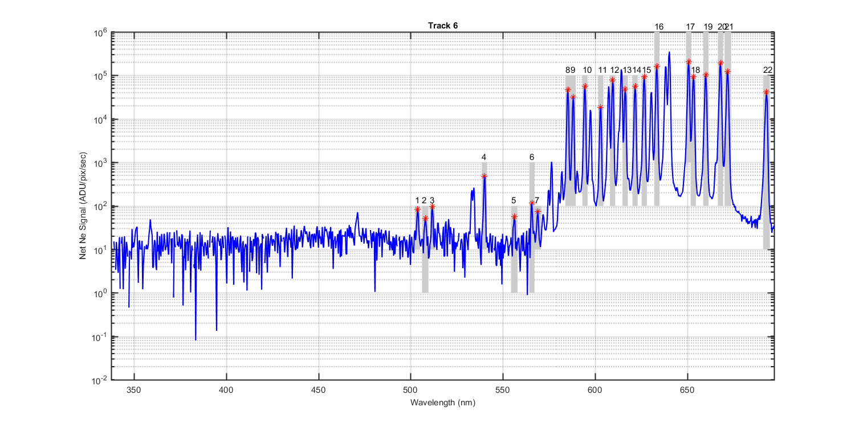Click the peak number label "10"

tap(587, 70)
